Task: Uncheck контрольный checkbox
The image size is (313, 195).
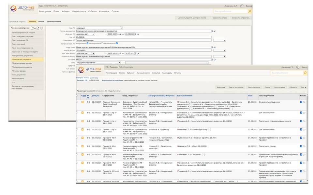Action: [87, 43]
